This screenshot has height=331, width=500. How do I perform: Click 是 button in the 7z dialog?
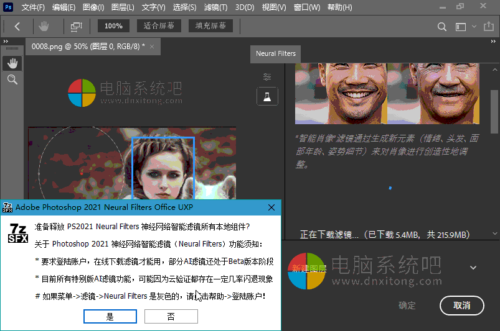pyautogui.click(x=110, y=317)
